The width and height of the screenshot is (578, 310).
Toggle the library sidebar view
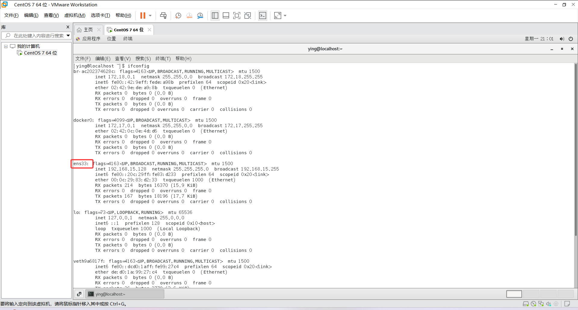[x=215, y=15]
